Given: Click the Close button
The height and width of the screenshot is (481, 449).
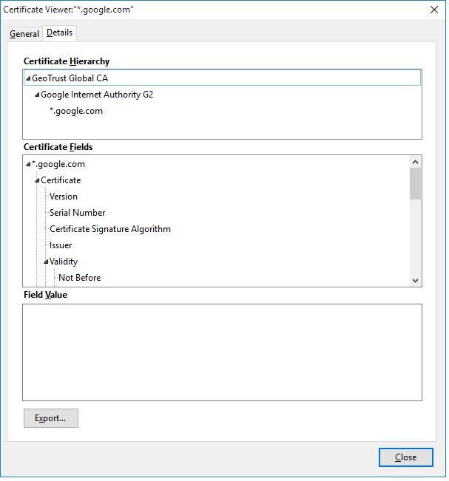Looking at the screenshot, I should 405,457.
